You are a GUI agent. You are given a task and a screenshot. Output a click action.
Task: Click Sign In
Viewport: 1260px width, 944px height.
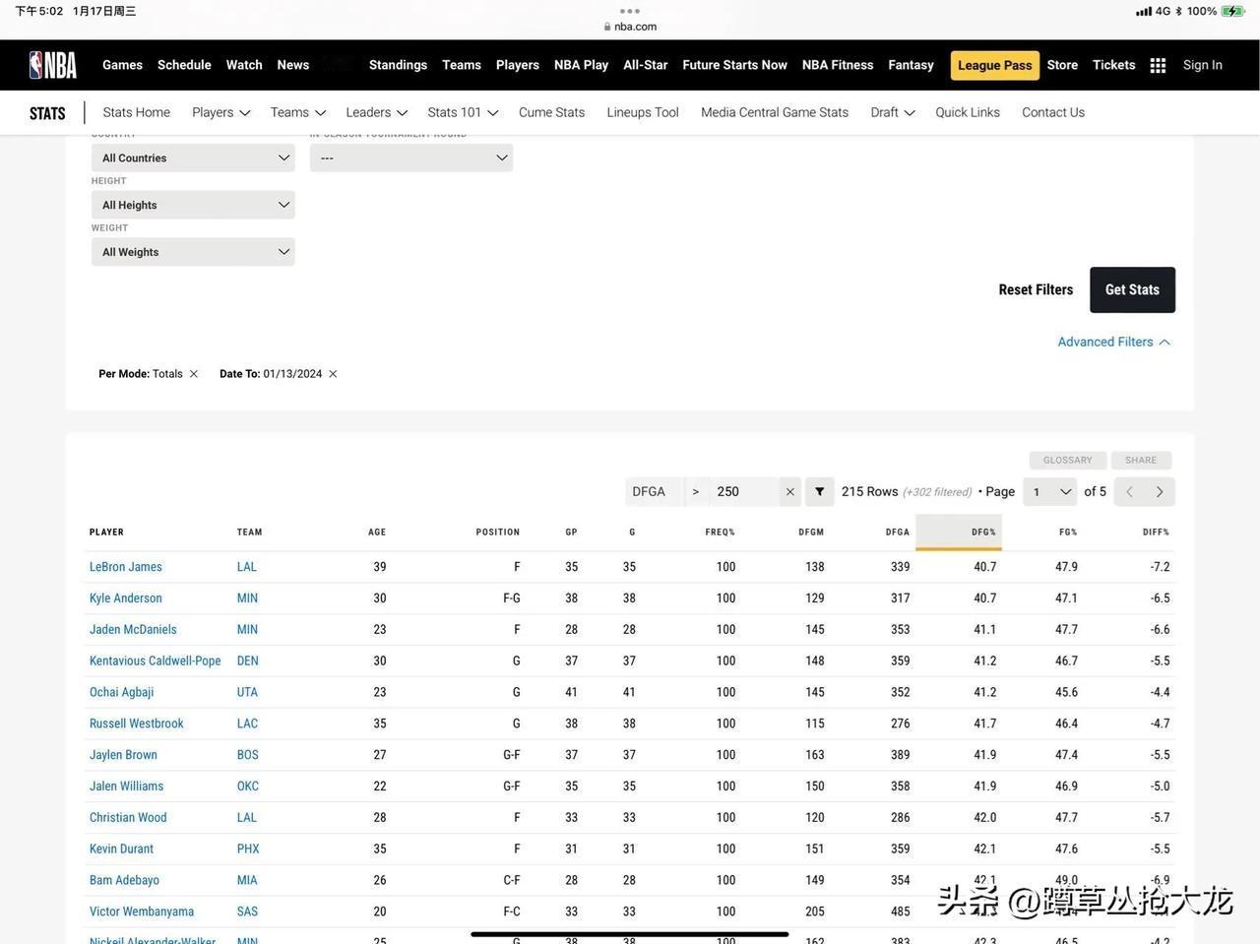tap(1203, 65)
